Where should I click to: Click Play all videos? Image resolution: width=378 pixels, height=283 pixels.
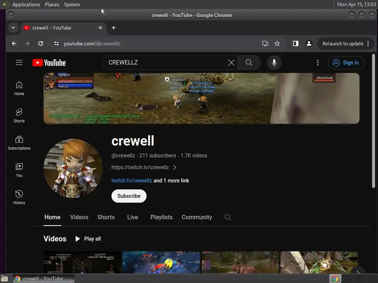[x=88, y=239]
